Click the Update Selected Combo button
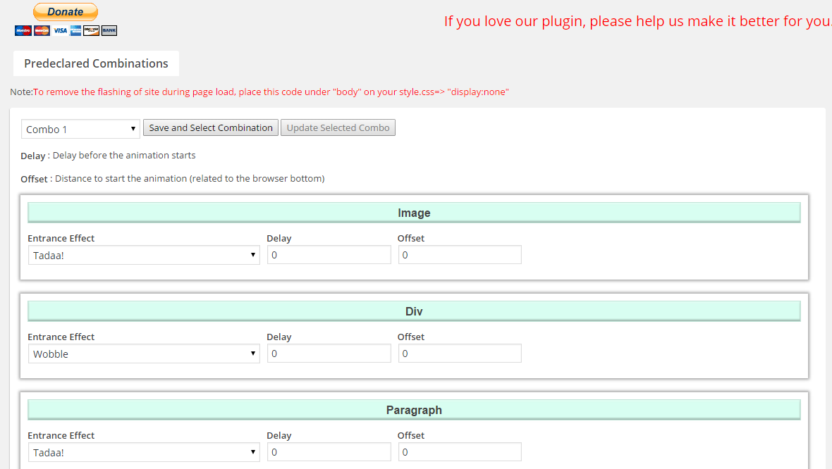 coord(338,127)
